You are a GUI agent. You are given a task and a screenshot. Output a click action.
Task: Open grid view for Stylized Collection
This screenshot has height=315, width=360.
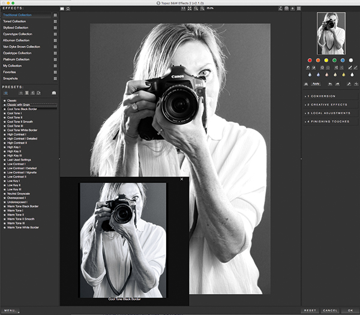click(x=55, y=28)
